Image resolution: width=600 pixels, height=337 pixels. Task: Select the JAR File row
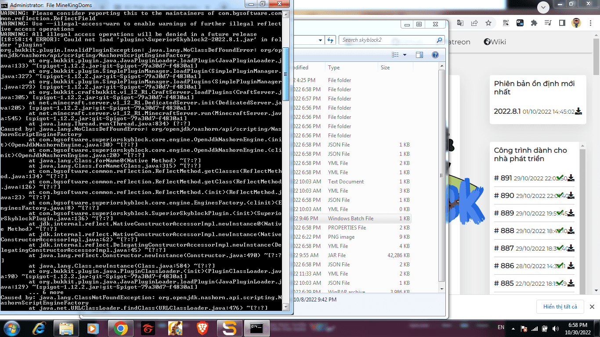[352, 255]
